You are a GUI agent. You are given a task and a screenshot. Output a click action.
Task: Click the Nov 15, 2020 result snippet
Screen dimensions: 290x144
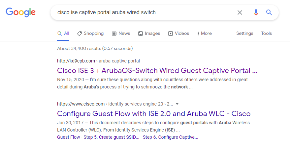pyautogui.click(x=152, y=83)
